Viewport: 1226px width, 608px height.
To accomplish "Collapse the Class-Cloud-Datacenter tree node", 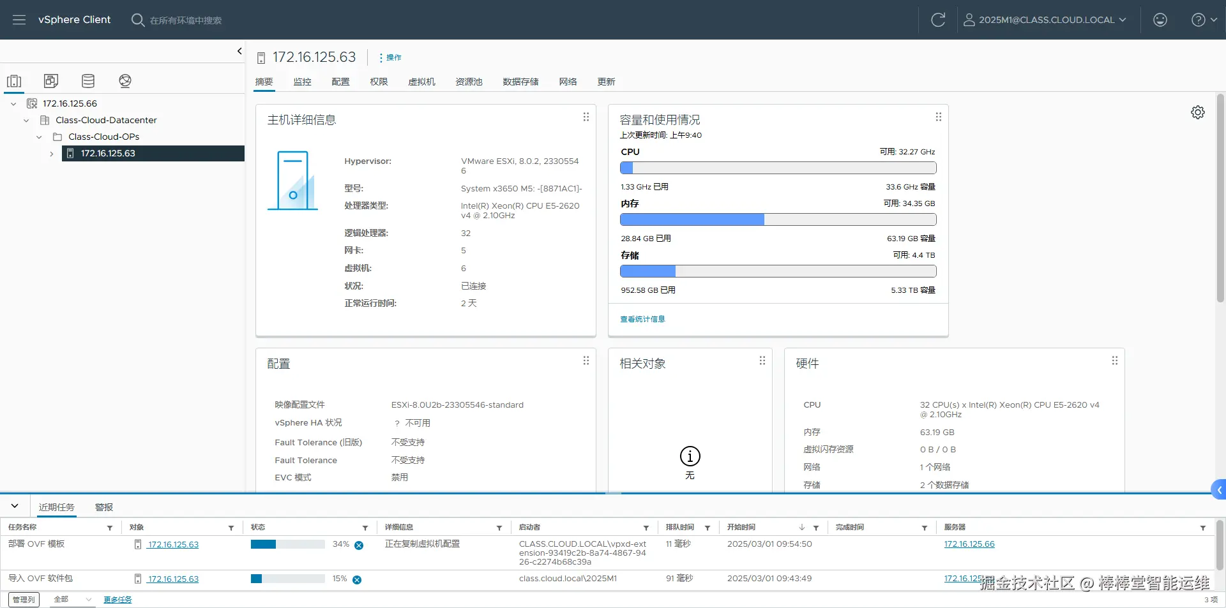I will tap(26, 120).
